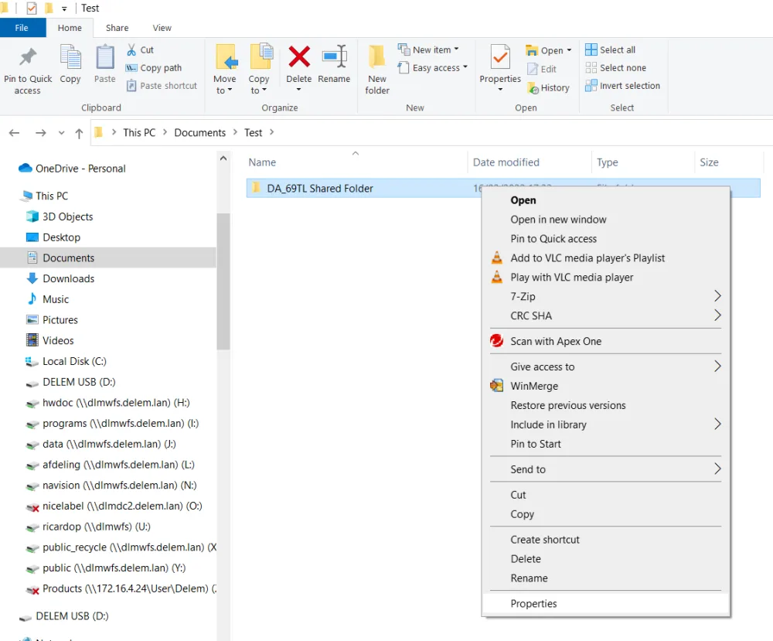773x641 pixels.
Task: Select Downloads in the navigation pane
Action: point(68,278)
